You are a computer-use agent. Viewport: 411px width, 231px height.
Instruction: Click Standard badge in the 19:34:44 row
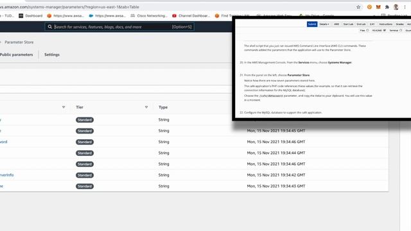point(85,153)
